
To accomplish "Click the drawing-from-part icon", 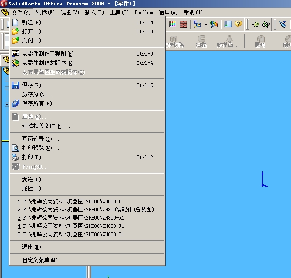I will click(16, 54).
